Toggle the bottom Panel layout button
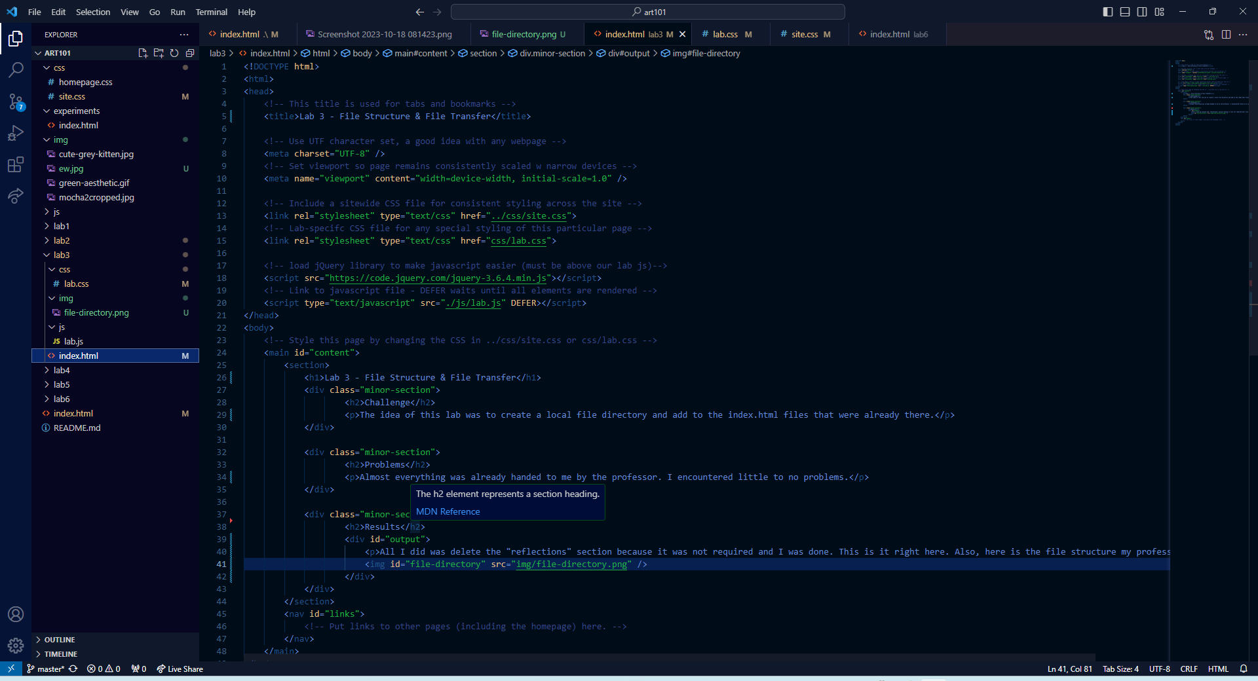1258x681 pixels. pyautogui.click(x=1125, y=12)
